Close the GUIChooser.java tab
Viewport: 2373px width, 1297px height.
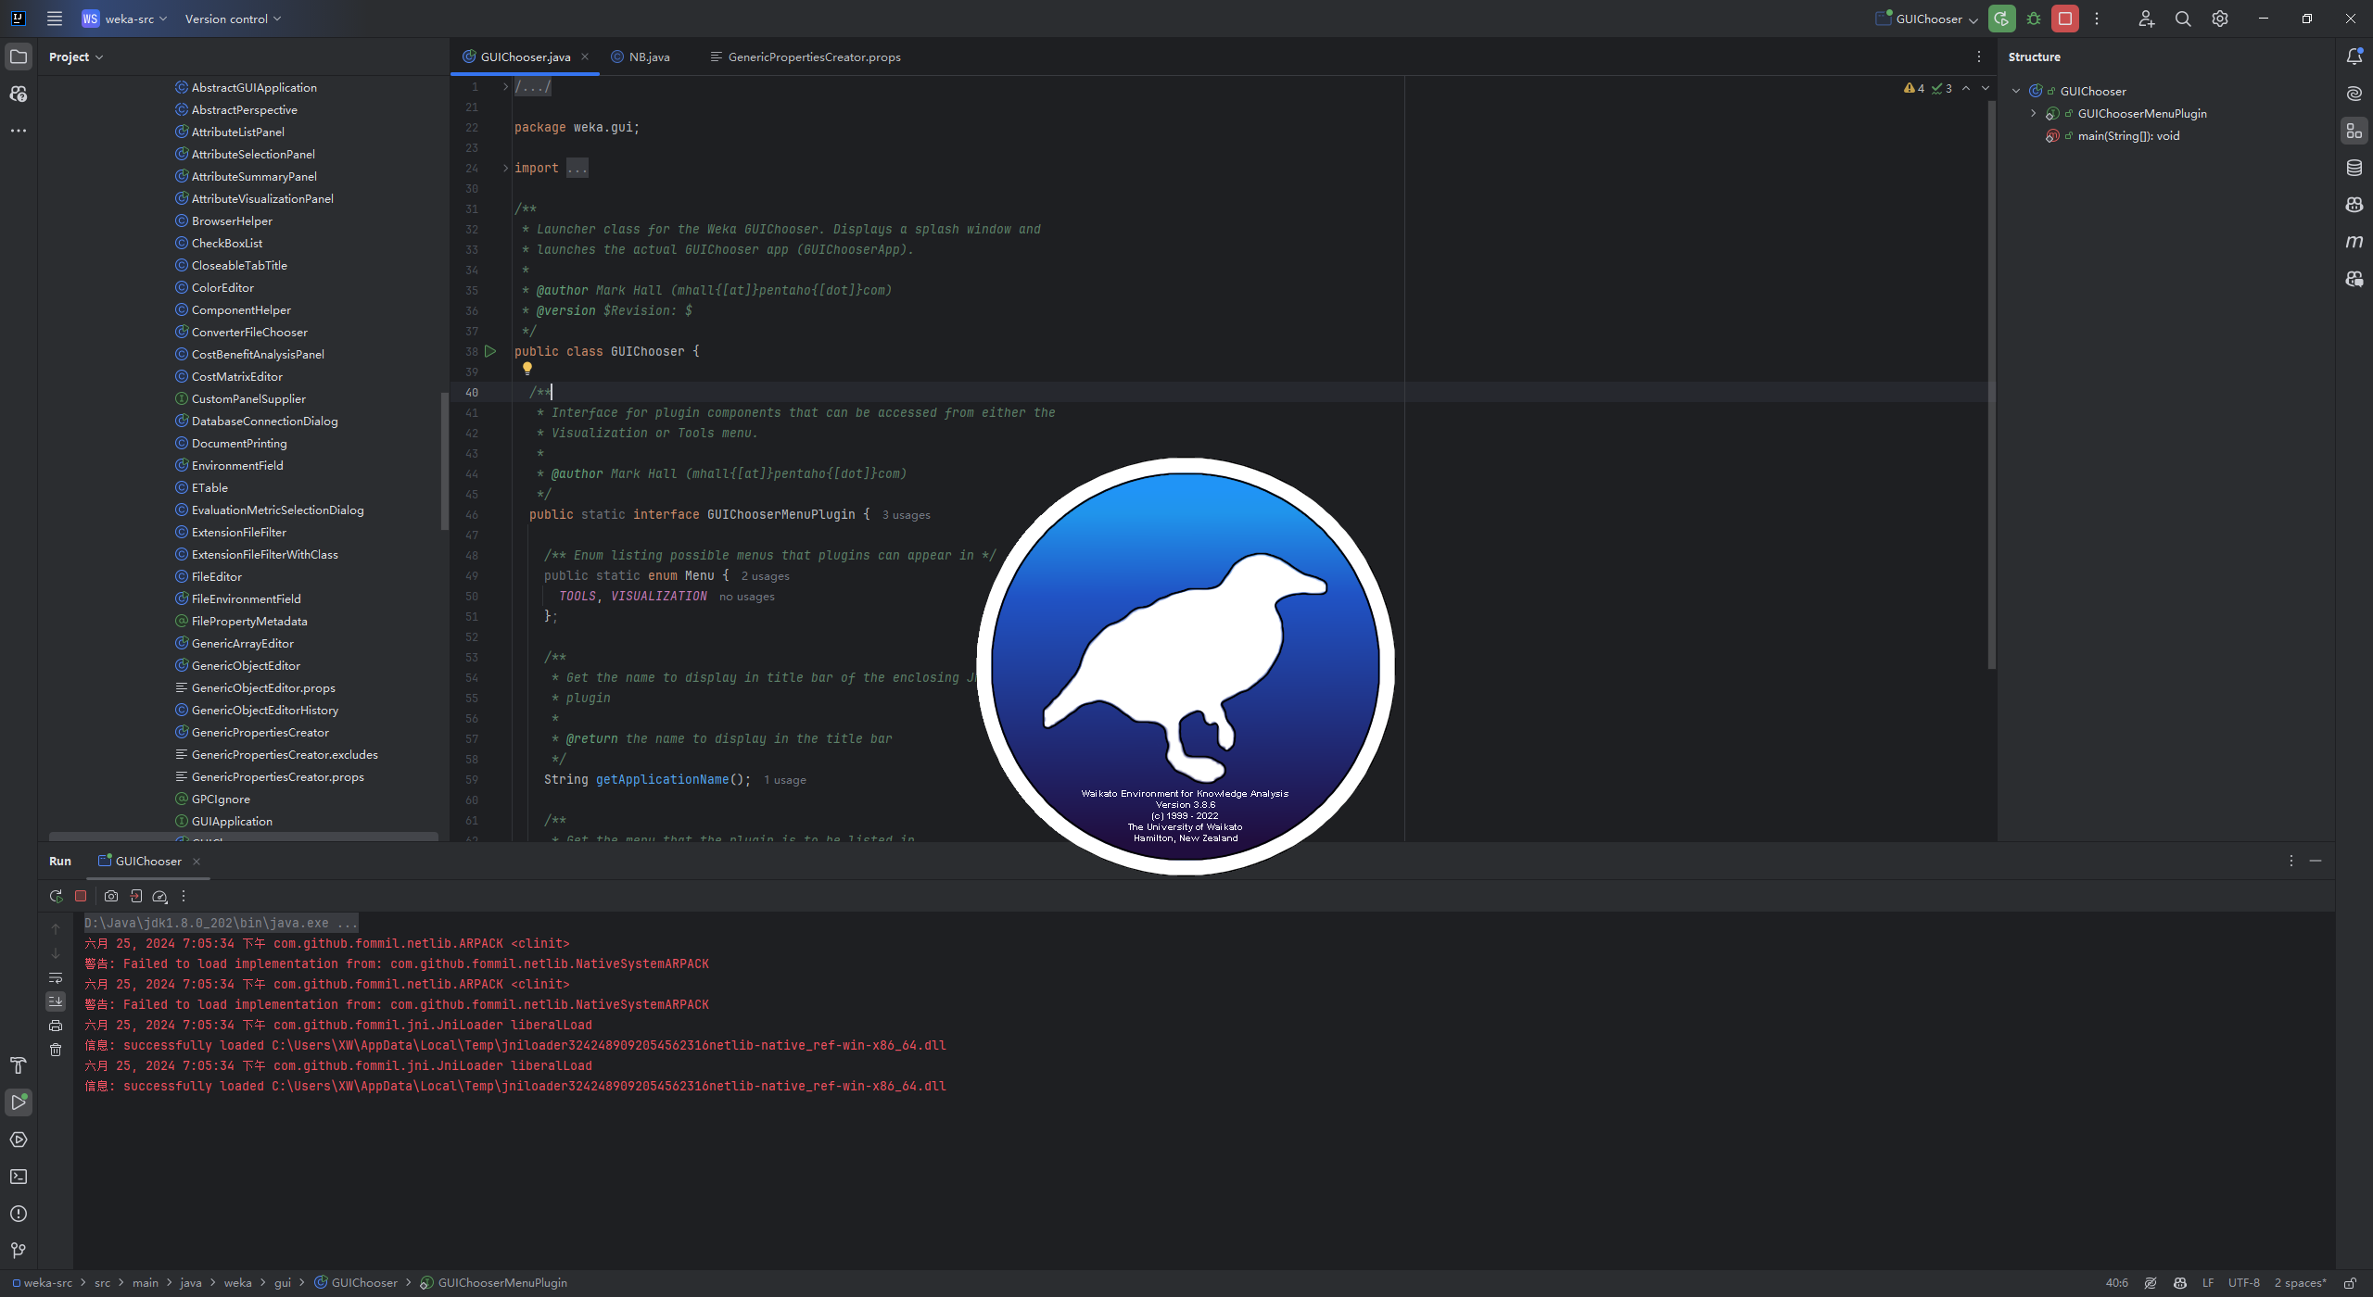click(x=585, y=57)
